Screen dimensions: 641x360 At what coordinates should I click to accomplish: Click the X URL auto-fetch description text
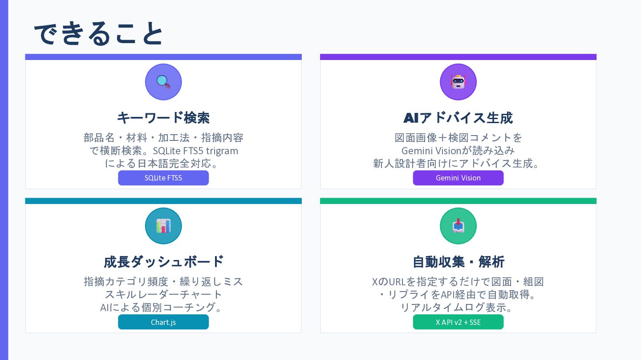(458, 294)
